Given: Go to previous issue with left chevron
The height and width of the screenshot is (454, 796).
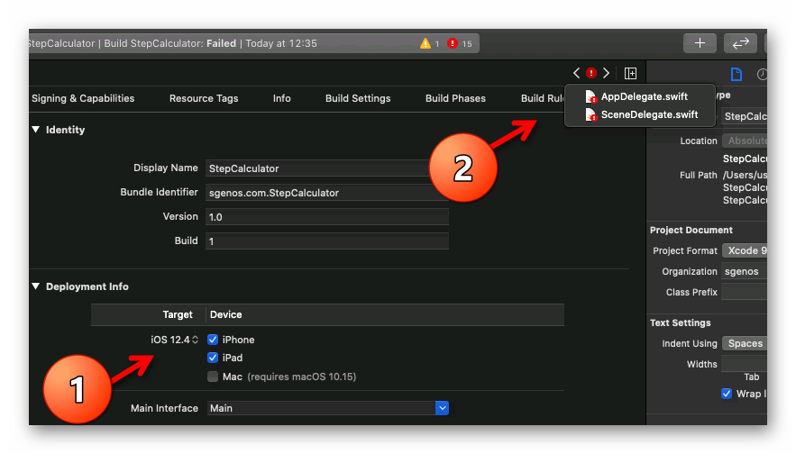Looking at the screenshot, I should pos(577,73).
